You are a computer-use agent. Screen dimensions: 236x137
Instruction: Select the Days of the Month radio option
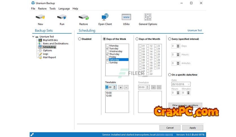(137, 39)
